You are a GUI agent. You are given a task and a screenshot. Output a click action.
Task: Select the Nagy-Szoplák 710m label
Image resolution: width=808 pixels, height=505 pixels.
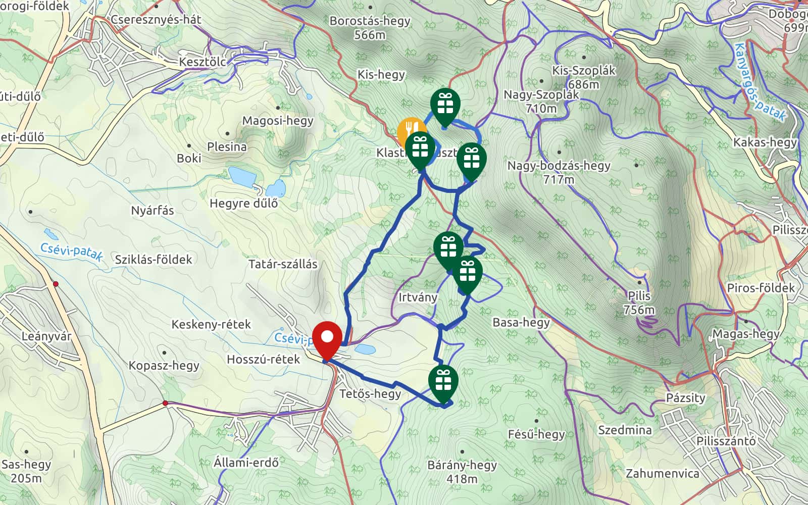541,102
